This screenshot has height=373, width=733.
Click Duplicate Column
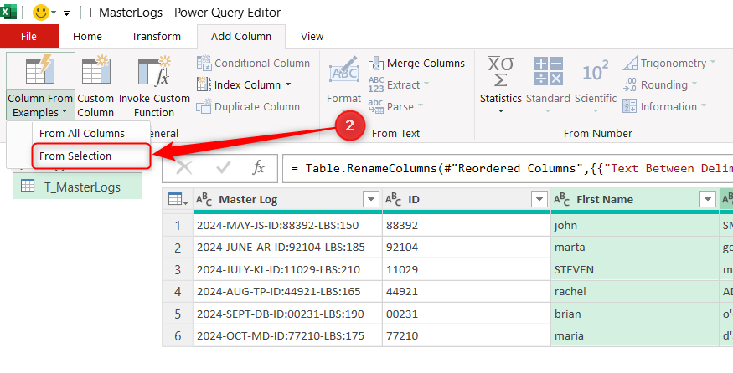[x=248, y=106]
